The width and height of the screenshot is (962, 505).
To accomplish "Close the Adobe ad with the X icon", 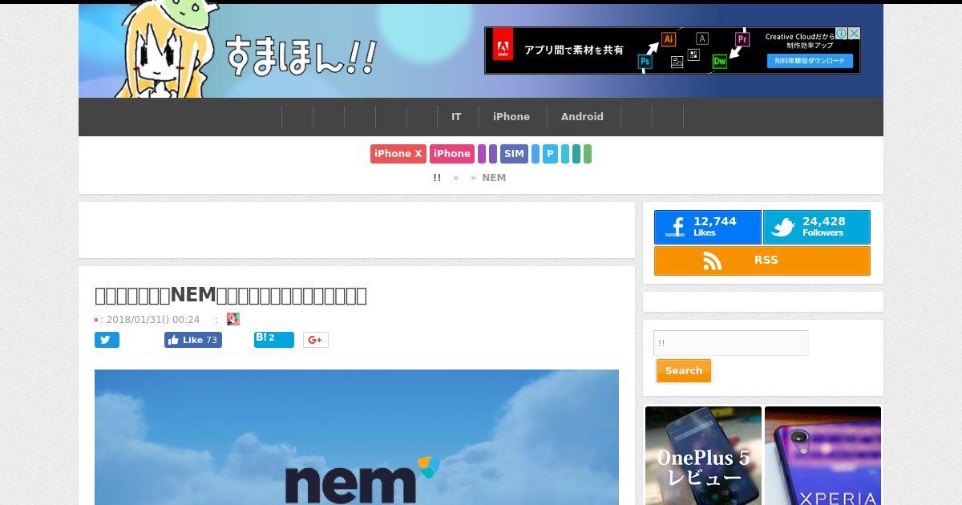I will [x=854, y=34].
